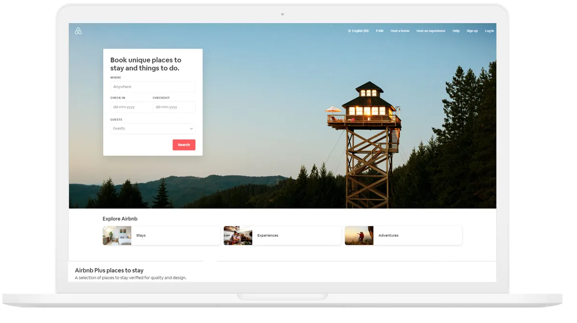Click the Checkout date field
This screenshot has width=577, height=323.
click(174, 107)
